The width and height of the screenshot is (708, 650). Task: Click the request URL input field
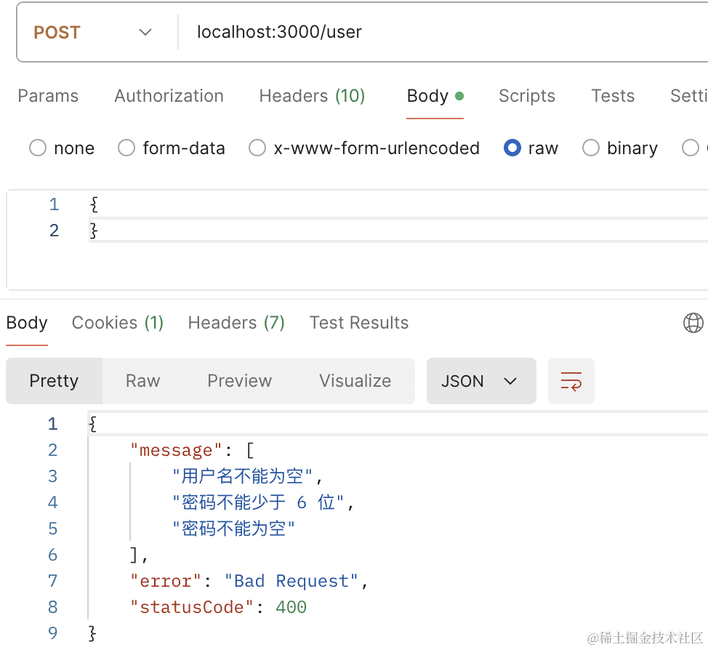[x=436, y=33]
